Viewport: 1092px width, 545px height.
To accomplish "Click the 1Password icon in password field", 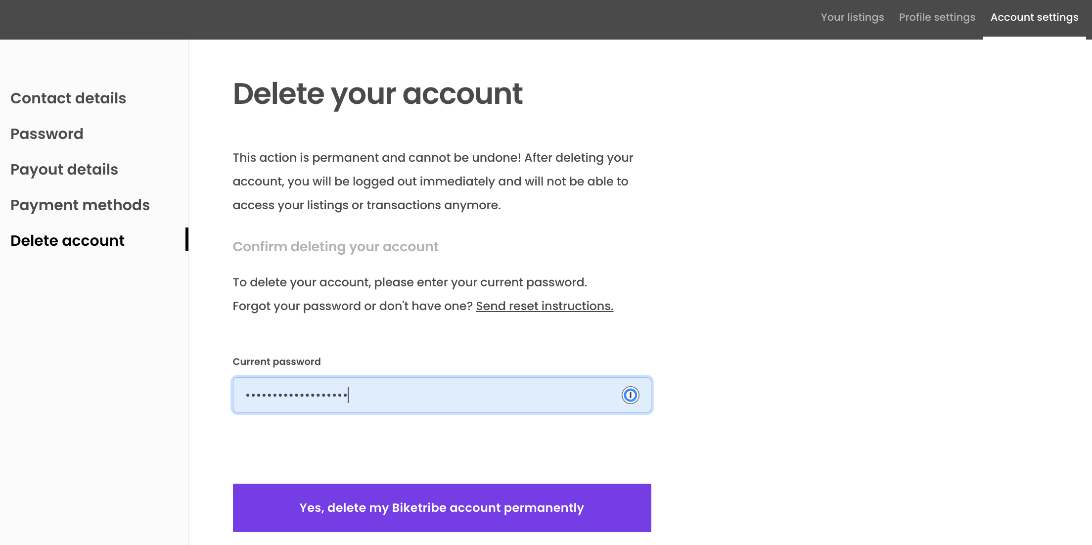I will pos(630,395).
